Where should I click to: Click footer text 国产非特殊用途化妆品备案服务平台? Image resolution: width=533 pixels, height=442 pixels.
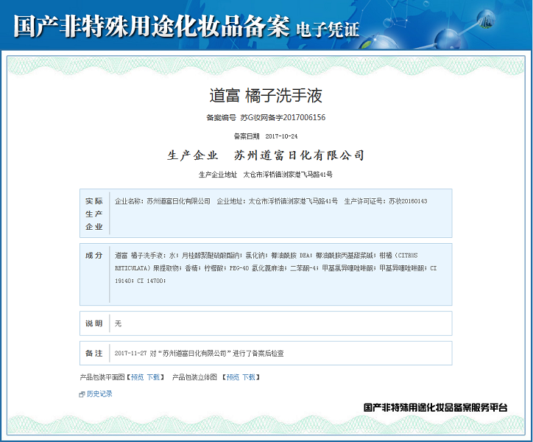point(435,407)
